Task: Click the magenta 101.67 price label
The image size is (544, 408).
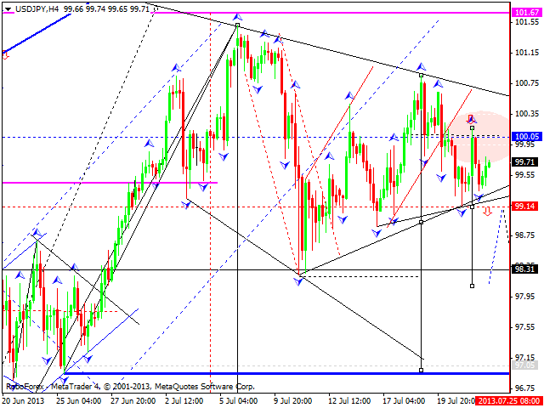Action: click(x=528, y=14)
